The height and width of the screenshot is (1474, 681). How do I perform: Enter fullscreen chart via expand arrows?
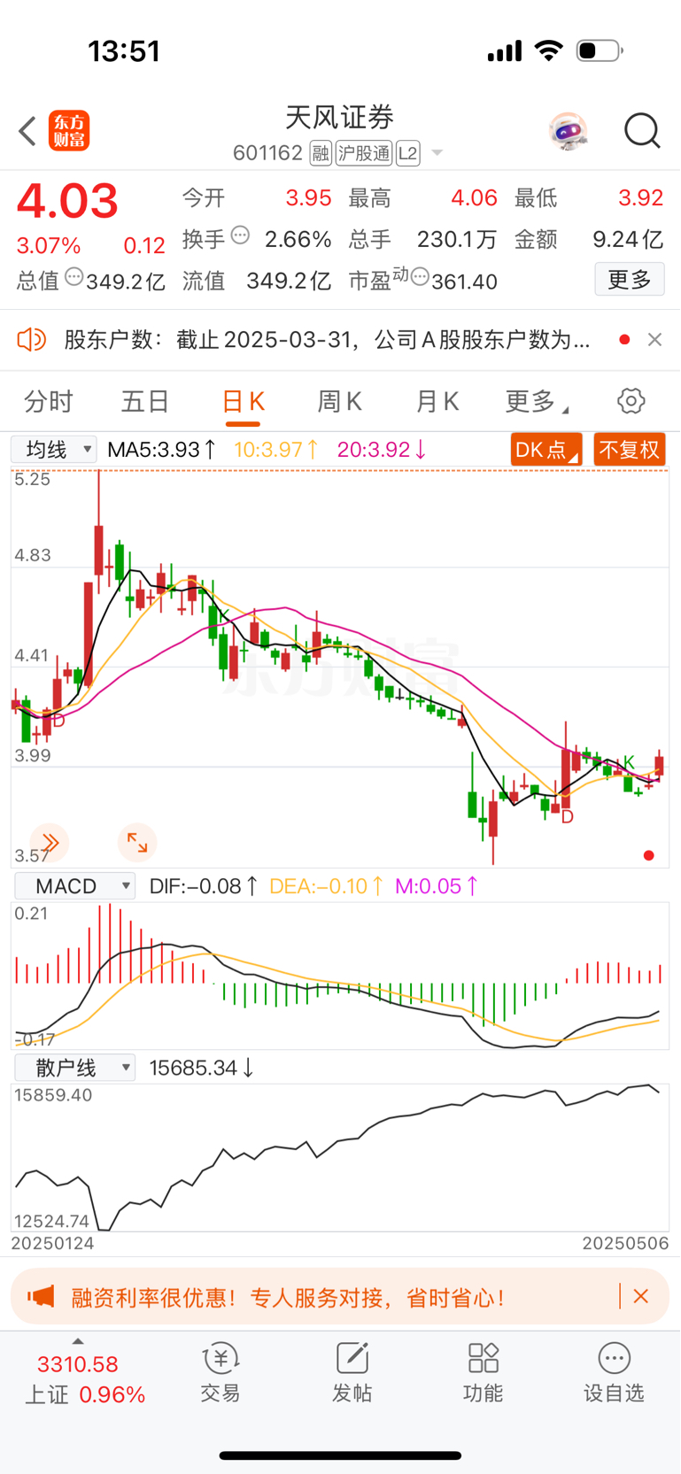click(137, 842)
